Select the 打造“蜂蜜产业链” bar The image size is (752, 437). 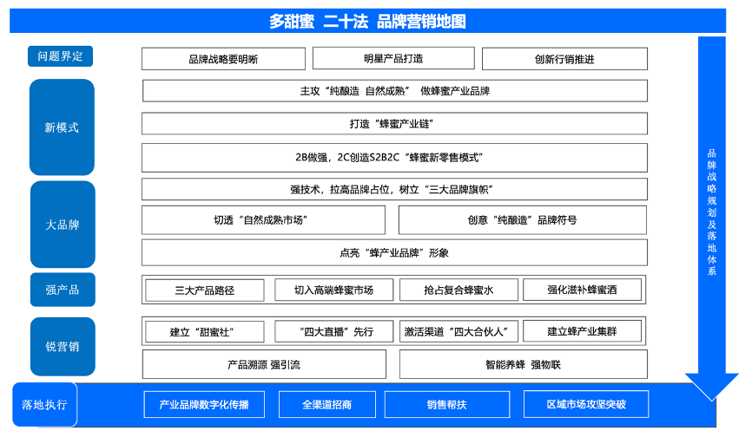[394, 124]
